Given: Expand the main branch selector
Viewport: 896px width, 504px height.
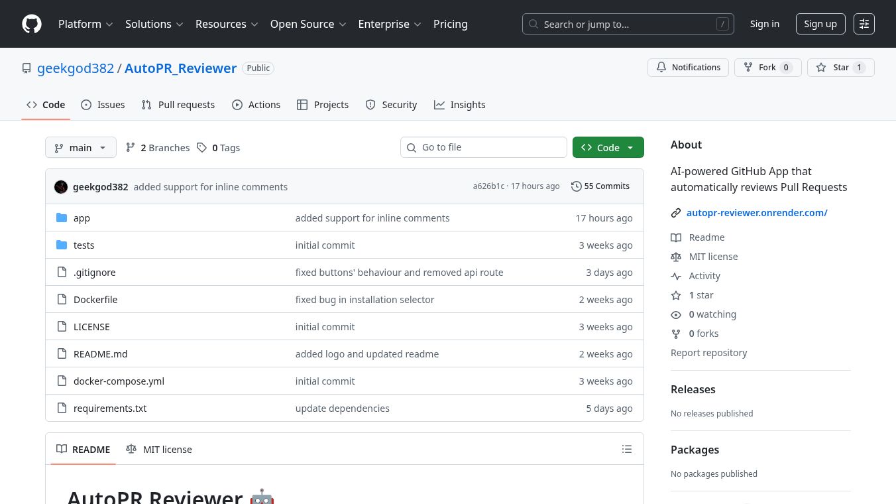Looking at the screenshot, I should (80, 148).
